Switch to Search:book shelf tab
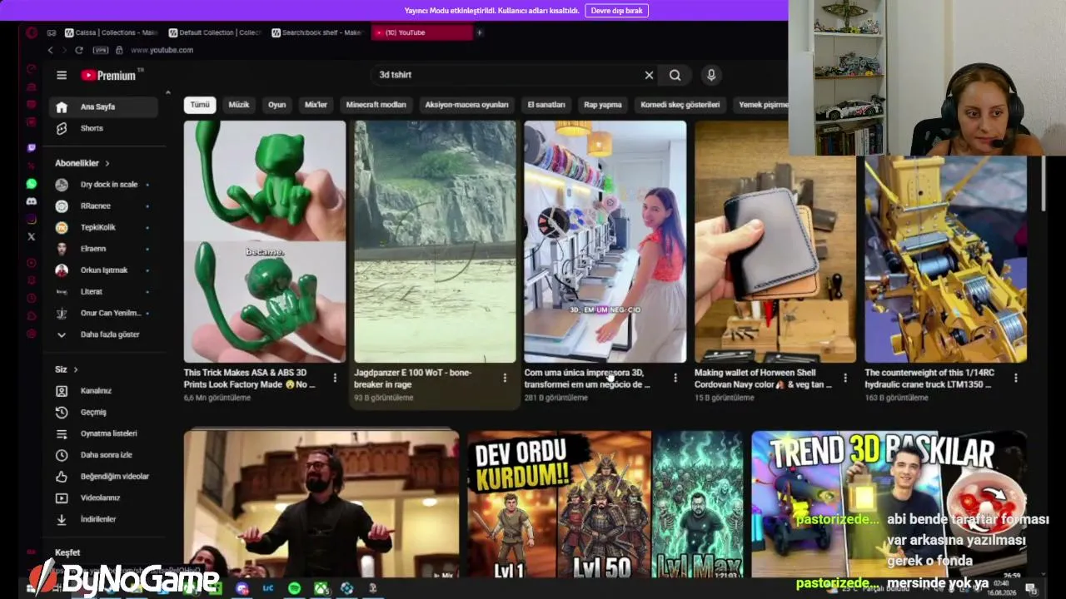The width and height of the screenshot is (1066, 599). click(x=318, y=32)
